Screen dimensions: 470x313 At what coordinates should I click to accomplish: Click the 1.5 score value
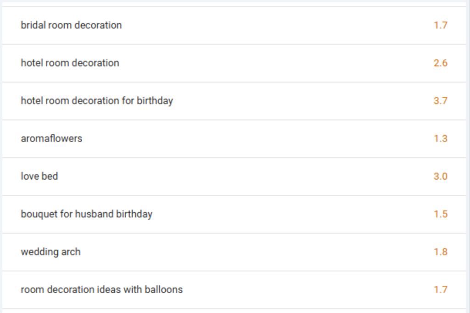coord(440,214)
